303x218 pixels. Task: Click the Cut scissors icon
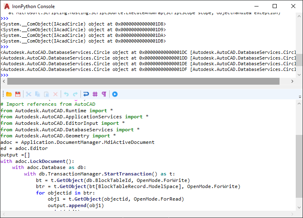pyautogui.click(x=29, y=94)
